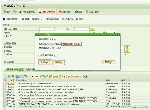The image size is (150, 110).
Task: Open SAP Note 105132 link
Action: tap(11, 83)
